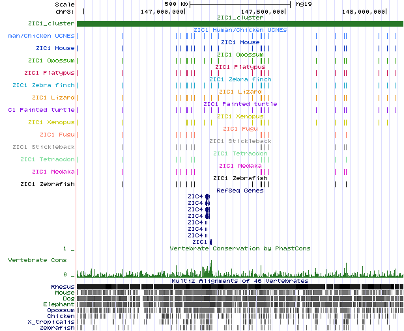
Task: Select the Elephant alignment row label
Action: [x=59, y=304]
